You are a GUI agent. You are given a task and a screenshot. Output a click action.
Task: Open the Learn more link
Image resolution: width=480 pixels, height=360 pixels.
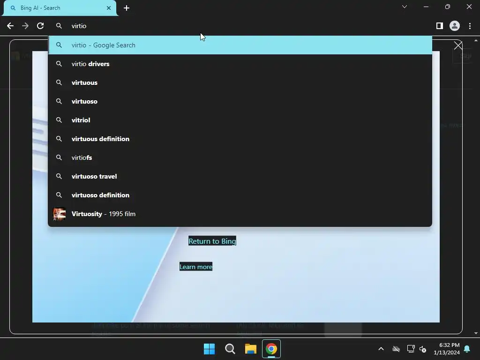click(196, 267)
